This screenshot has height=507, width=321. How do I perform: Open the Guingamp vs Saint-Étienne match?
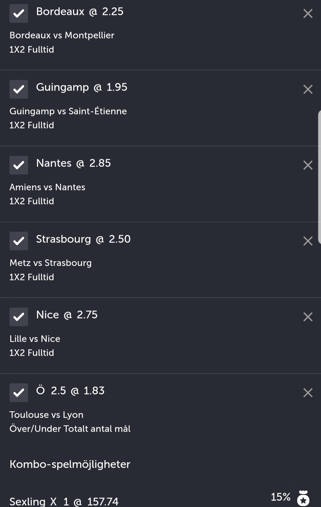68,111
